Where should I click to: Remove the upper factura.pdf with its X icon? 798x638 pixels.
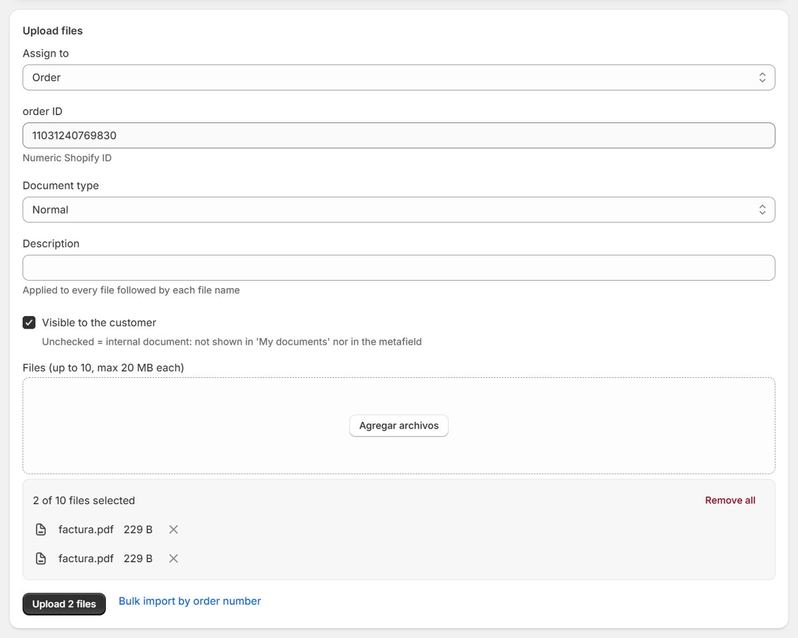click(x=174, y=530)
